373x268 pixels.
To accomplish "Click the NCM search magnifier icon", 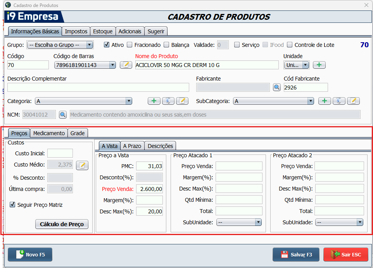I will [63, 115].
